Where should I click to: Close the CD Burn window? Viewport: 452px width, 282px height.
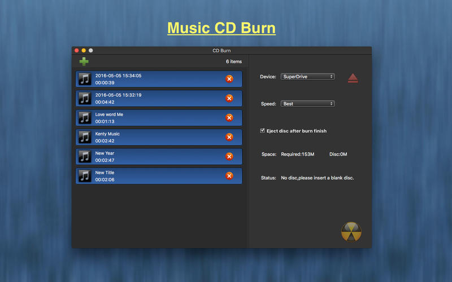pos(77,50)
